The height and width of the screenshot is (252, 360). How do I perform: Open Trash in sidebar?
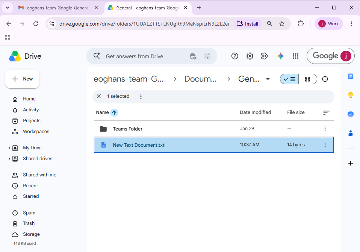pyautogui.click(x=29, y=223)
